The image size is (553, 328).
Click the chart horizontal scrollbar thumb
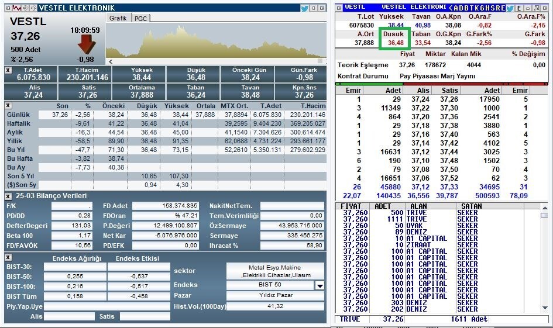(x=320, y=61)
